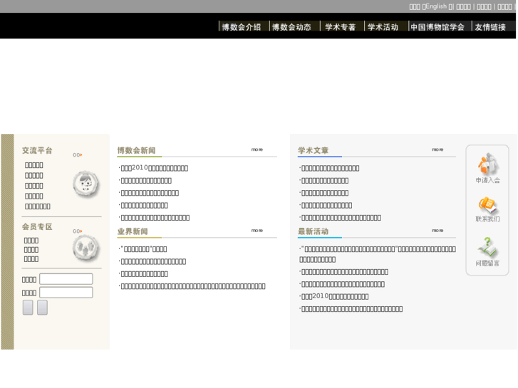This screenshot has width=518, height=388.
Task: Open first 业界新闻 item in quotation marks
Action: (143, 249)
